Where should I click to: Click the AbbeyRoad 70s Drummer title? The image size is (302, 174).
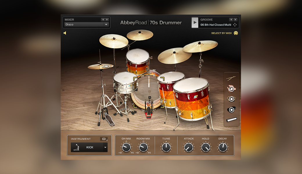coord(151,23)
